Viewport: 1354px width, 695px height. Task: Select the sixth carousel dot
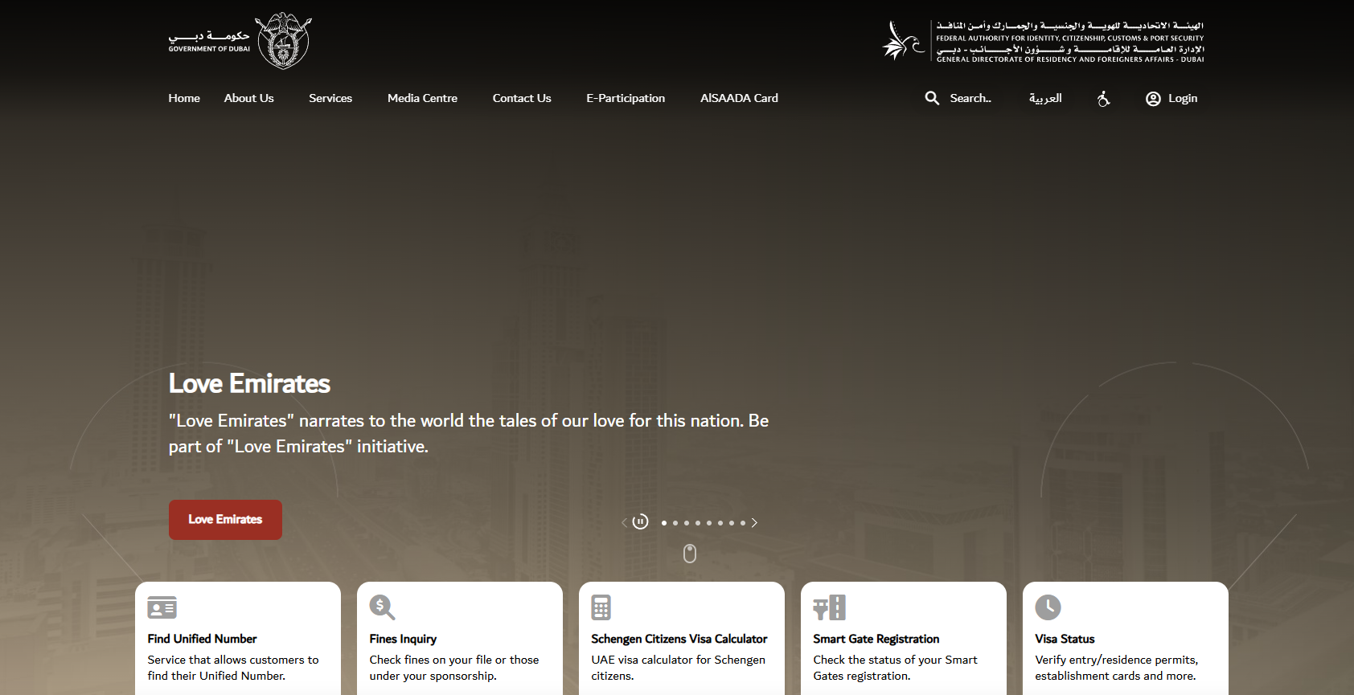(x=720, y=523)
